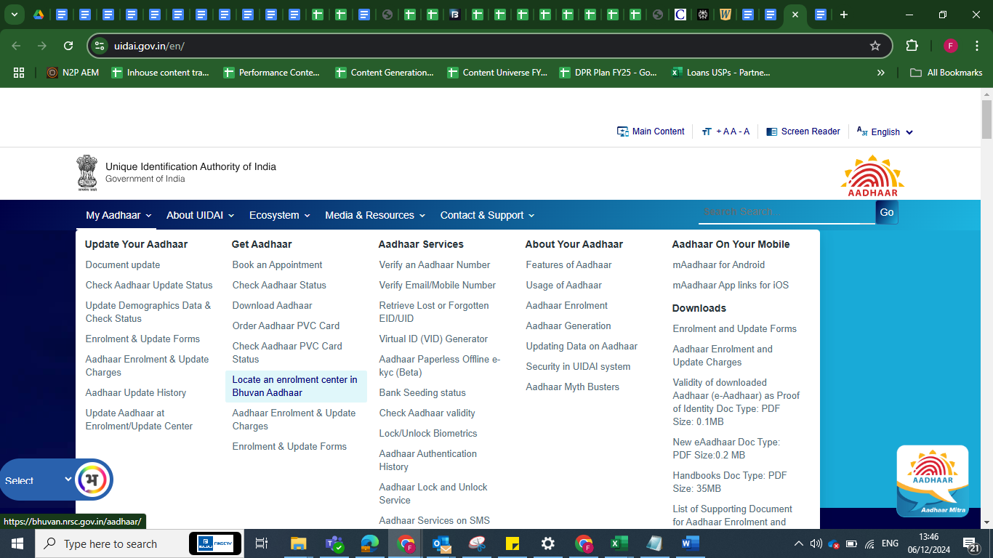Screen dimensions: 993x558
Task: Click Locate an enrolment center link
Action: (294, 386)
